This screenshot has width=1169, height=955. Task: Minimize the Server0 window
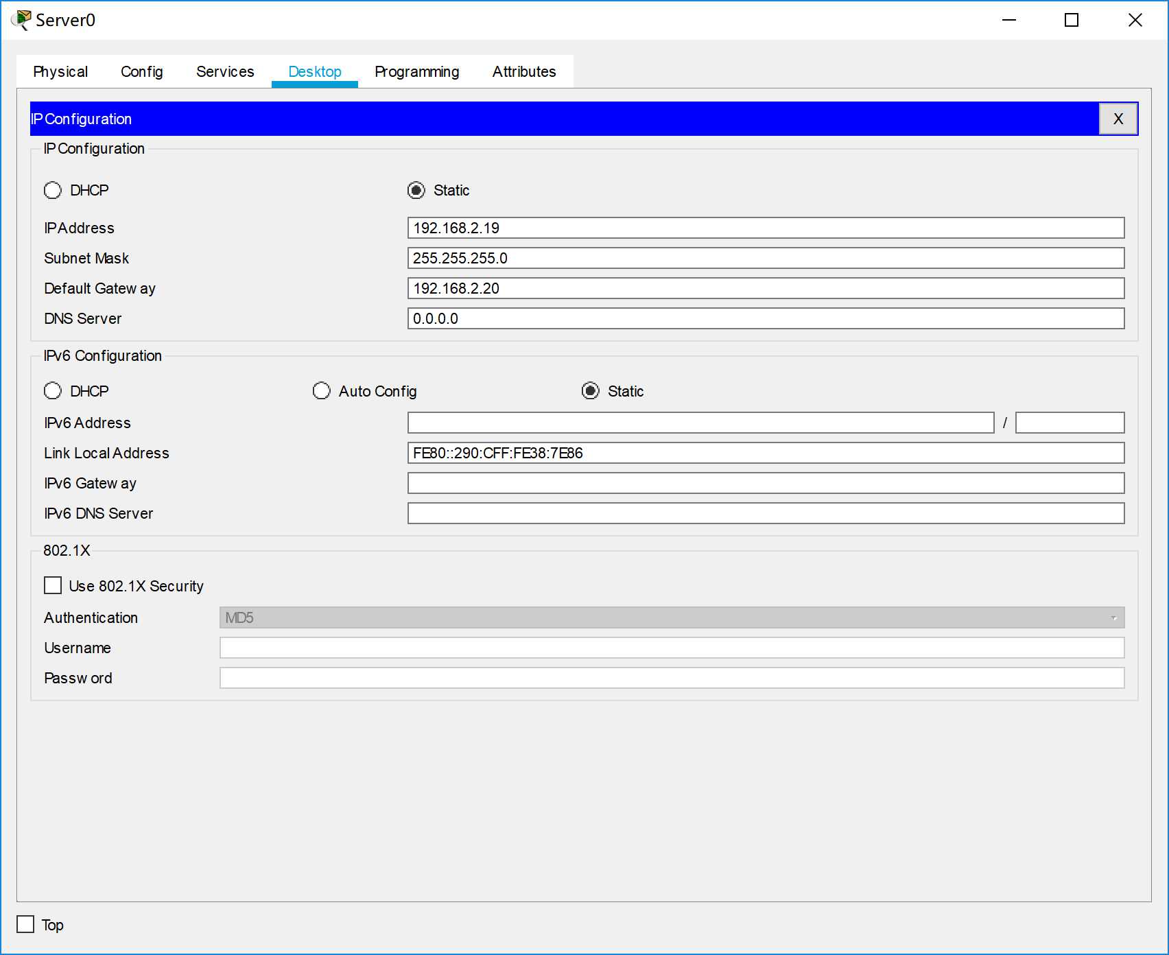pos(1009,20)
